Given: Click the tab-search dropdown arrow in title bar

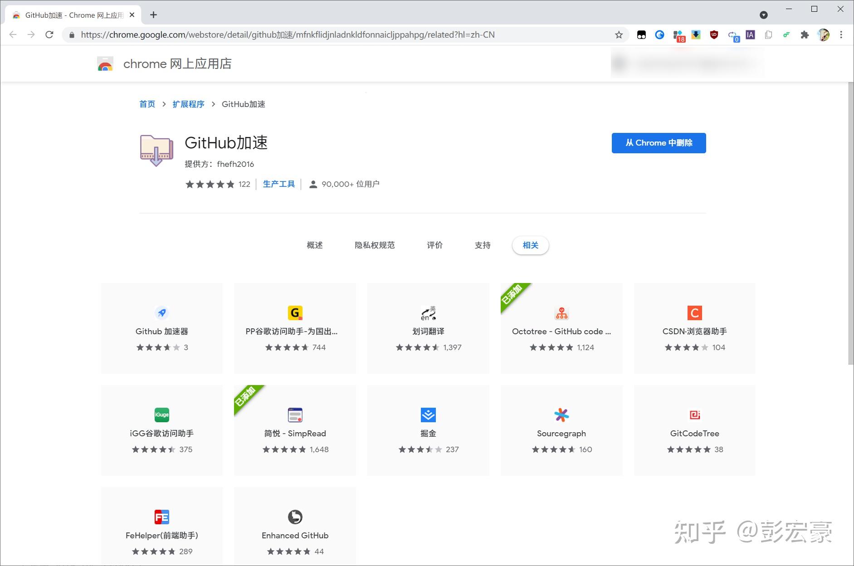Looking at the screenshot, I should click(x=764, y=15).
